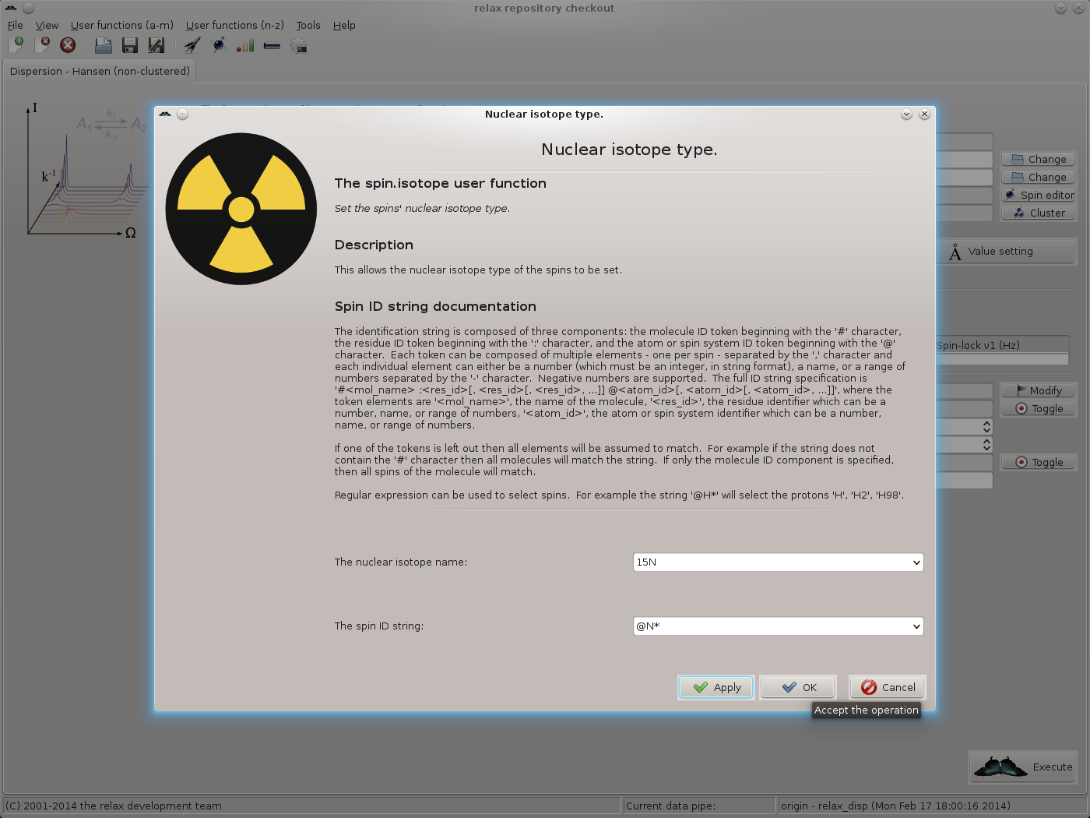Click the Cancel button in the dialog
1090x818 pixels.
pyautogui.click(x=888, y=687)
